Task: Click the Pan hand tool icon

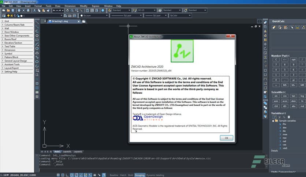Action: (x=67, y=11)
